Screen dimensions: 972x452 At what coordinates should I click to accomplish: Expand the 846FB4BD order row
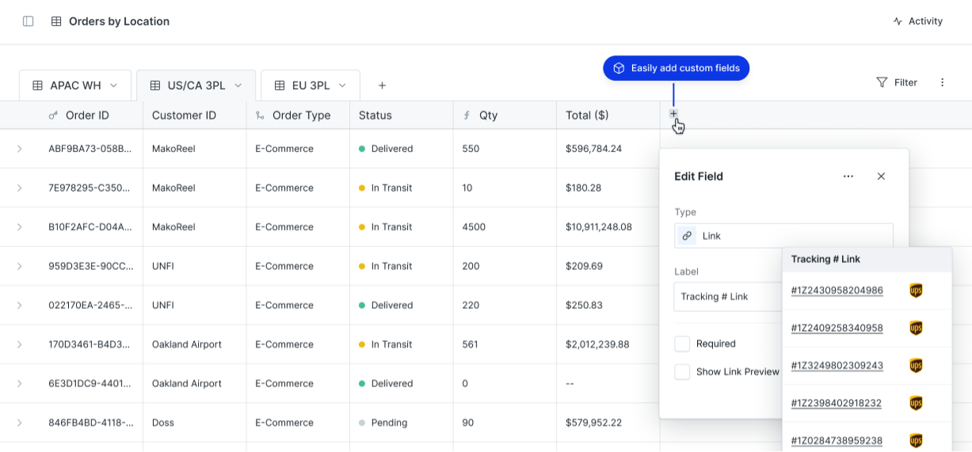click(x=20, y=423)
